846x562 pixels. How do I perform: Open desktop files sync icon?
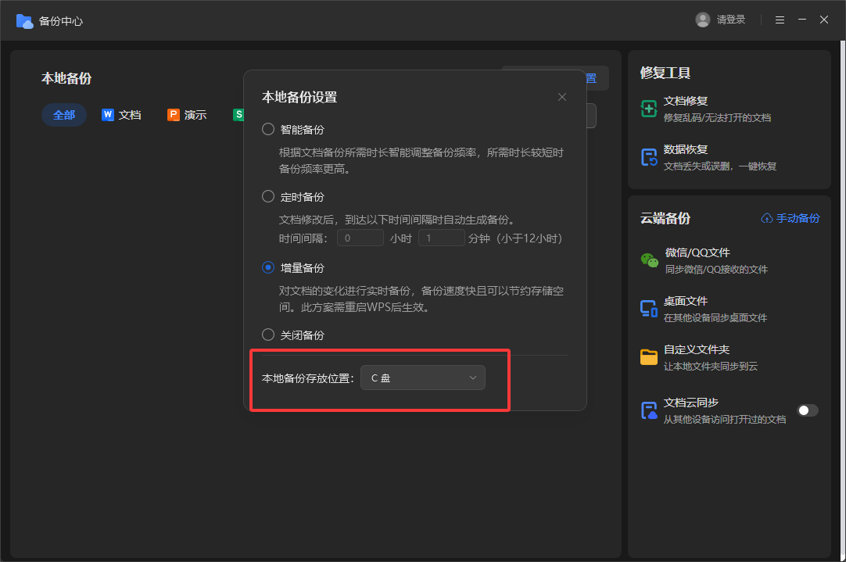click(648, 309)
